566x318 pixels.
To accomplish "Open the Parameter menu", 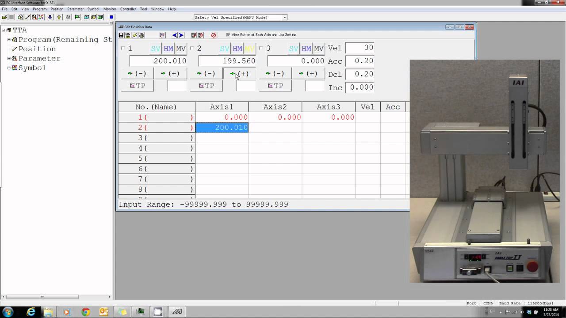I will 75,9.
